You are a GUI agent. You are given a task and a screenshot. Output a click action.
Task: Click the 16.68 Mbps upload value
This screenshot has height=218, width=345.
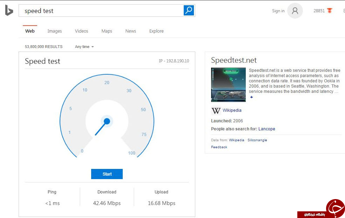click(162, 203)
